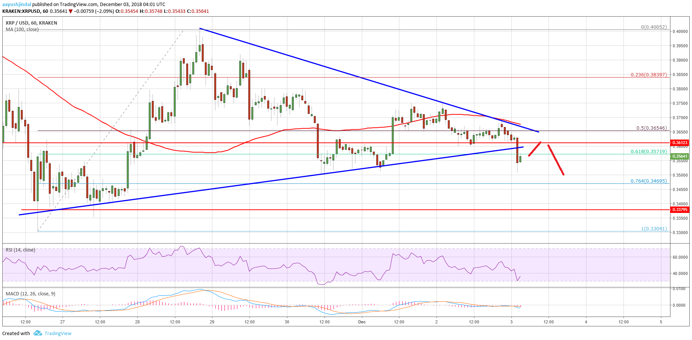Image resolution: width=692 pixels, height=340 pixels.
Task: Click the O:0.35454 open price value
Action: coord(127,11)
